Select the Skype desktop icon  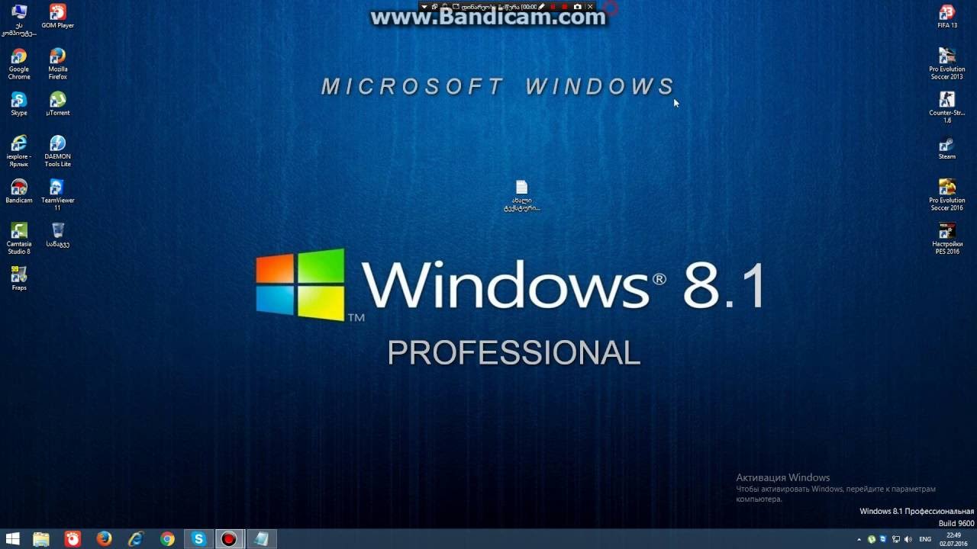19,104
